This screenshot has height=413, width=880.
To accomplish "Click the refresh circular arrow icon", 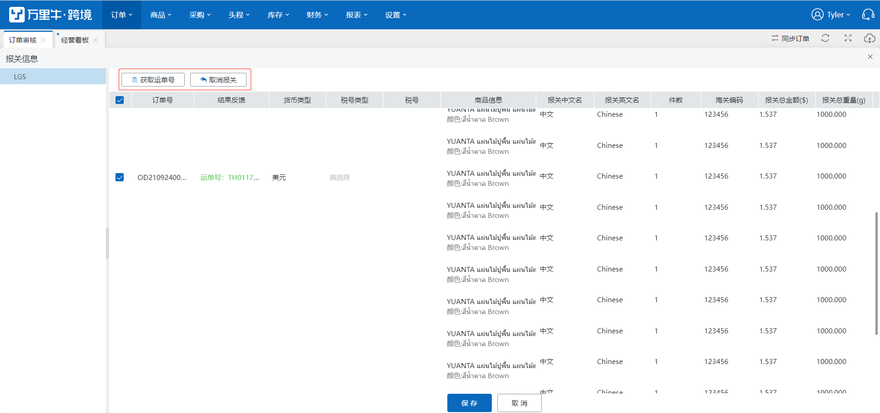I will 825,38.
